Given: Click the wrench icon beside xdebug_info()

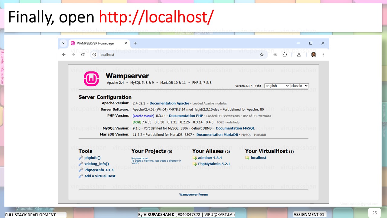Looking at the screenshot, I should 81,164.
